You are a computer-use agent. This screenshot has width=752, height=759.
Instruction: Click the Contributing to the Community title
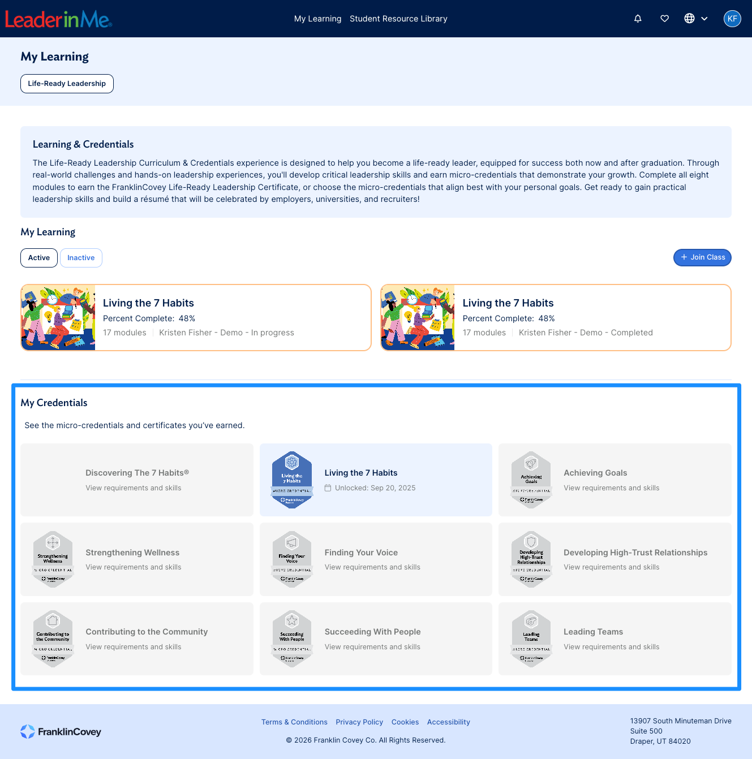click(x=147, y=632)
